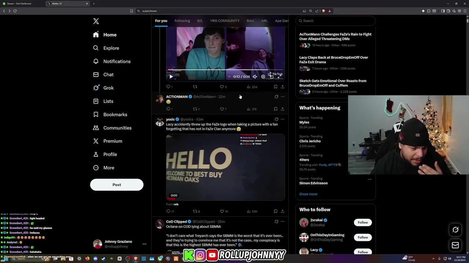Open more options for Simon Edvinsson trend
This screenshot has height=263, width=469.
369,179
